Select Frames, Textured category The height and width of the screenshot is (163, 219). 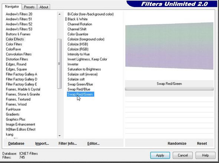pyautogui.click(x=18, y=99)
